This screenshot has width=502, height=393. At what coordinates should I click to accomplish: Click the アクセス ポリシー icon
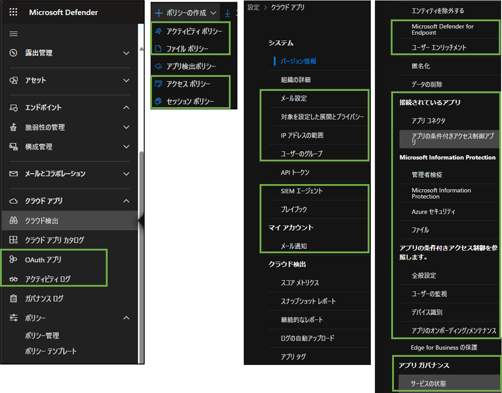point(158,84)
